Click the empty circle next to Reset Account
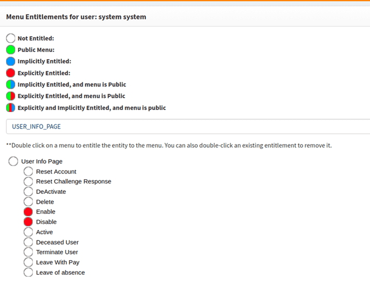This screenshot has width=370, height=284. pyautogui.click(x=29, y=172)
